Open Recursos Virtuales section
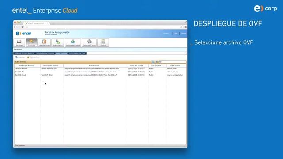The image size is (283, 159). [73, 42]
